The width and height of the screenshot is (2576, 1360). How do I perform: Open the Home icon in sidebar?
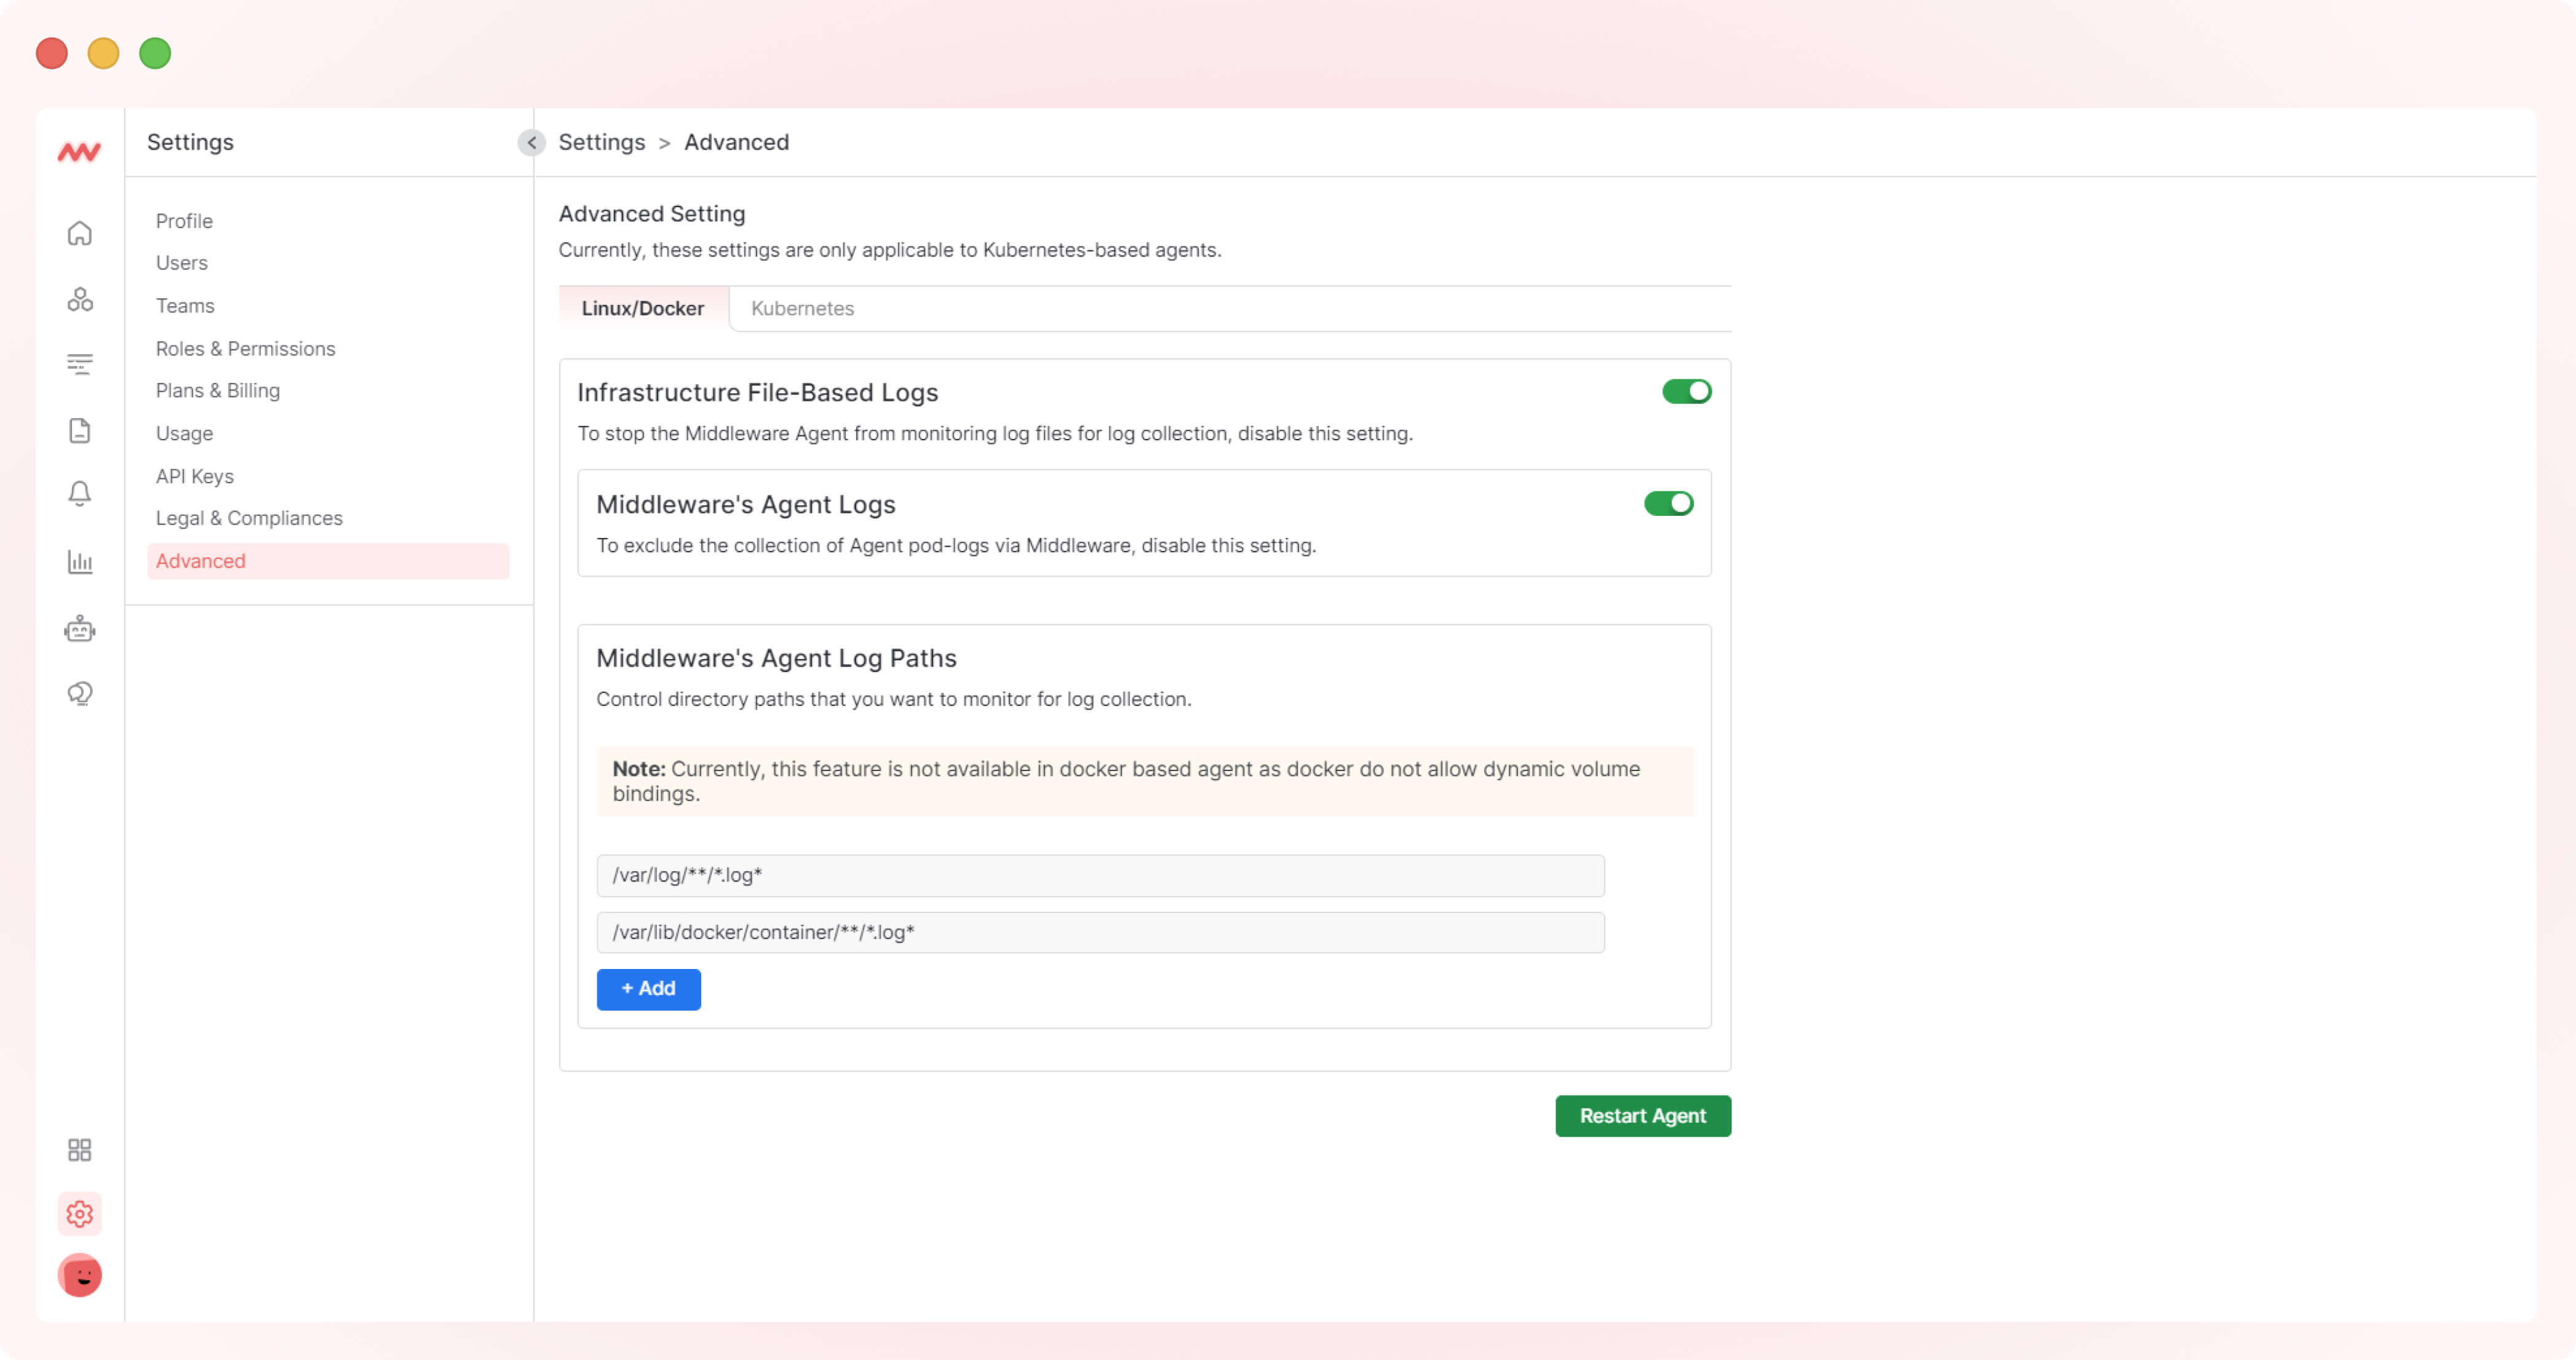80,234
